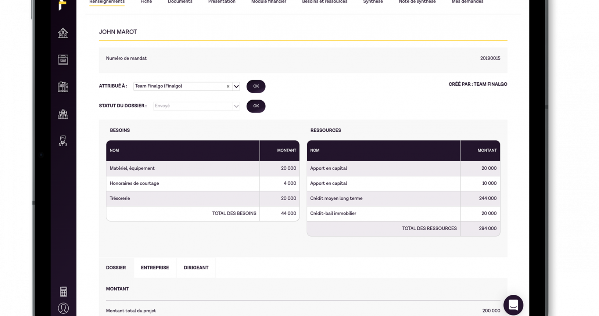
Task: Expand the Attribué à dropdown arrow
Action: [236, 86]
